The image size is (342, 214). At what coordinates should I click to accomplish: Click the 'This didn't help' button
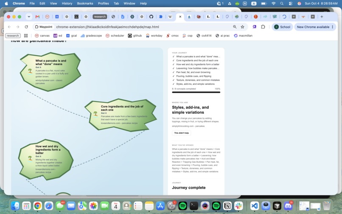click(x=182, y=133)
